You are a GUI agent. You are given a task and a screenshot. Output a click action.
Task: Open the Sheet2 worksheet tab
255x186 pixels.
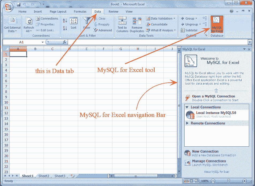click(43, 176)
